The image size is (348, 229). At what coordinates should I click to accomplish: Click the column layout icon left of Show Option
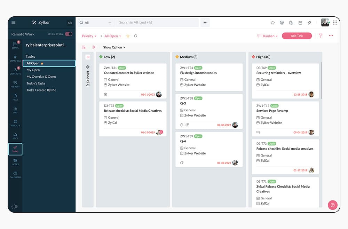pos(84,47)
